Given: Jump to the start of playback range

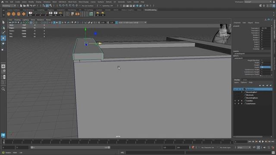Looking at the screenshot, I should pyautogui.click(x=250, y=142).
